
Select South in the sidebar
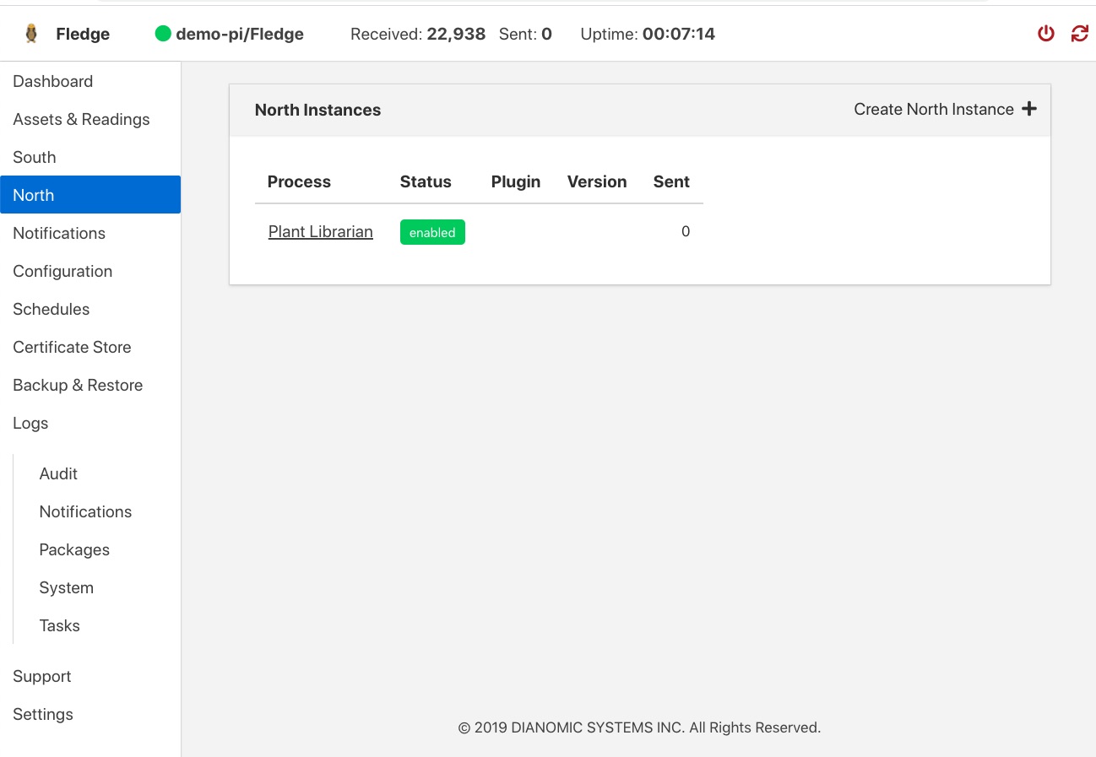(x=35, y=157)
